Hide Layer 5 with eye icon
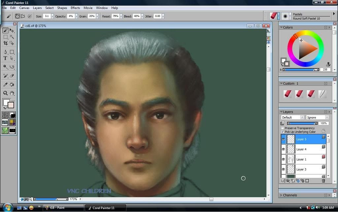The height and width of the screenshot is (212, 338). click(283, 139)
